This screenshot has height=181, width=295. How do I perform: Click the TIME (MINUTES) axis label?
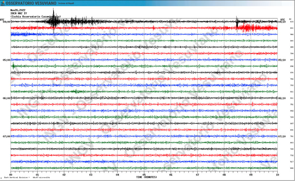click(146, 177)
